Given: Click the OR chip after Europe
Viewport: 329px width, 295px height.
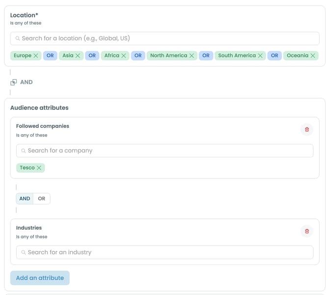Looking at the screenshot, I should point(50,56).
